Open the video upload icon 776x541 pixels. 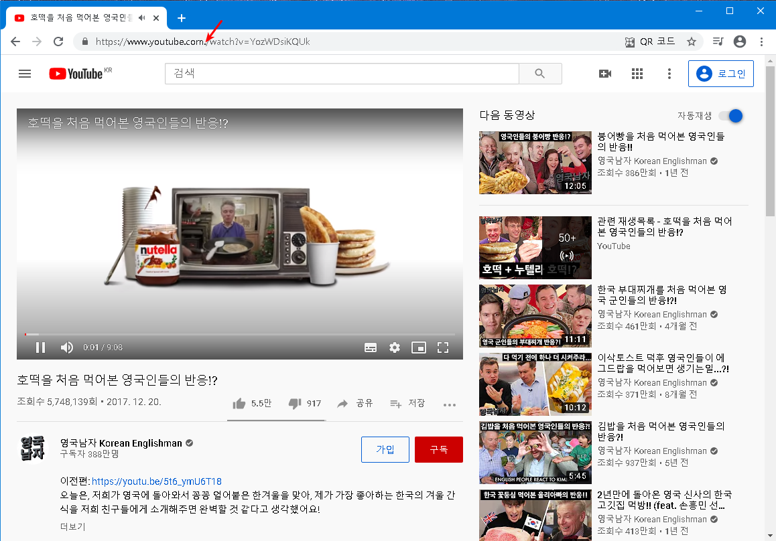605,74
